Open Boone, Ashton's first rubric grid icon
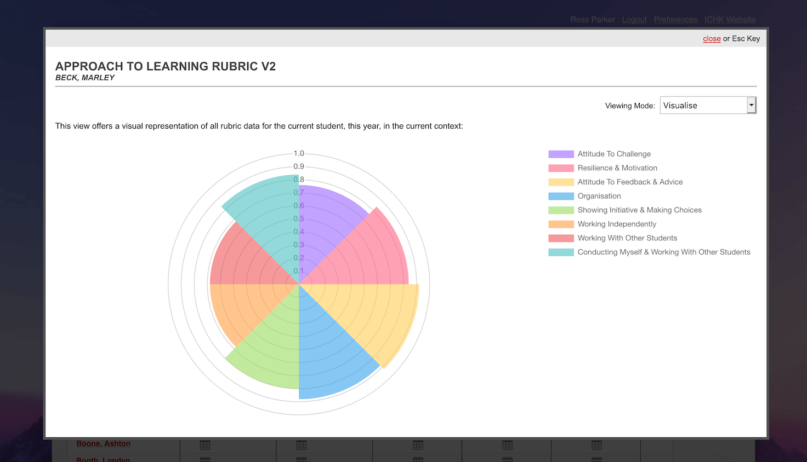The image size is (807, 462). (x=205, y=444)
